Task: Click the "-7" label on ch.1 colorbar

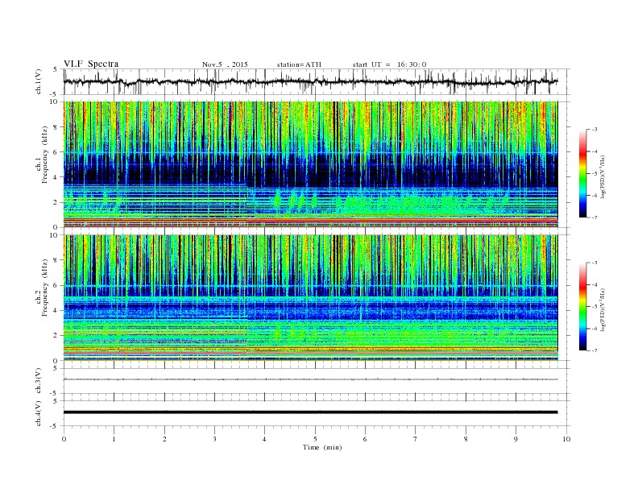Action: [594, 217]
